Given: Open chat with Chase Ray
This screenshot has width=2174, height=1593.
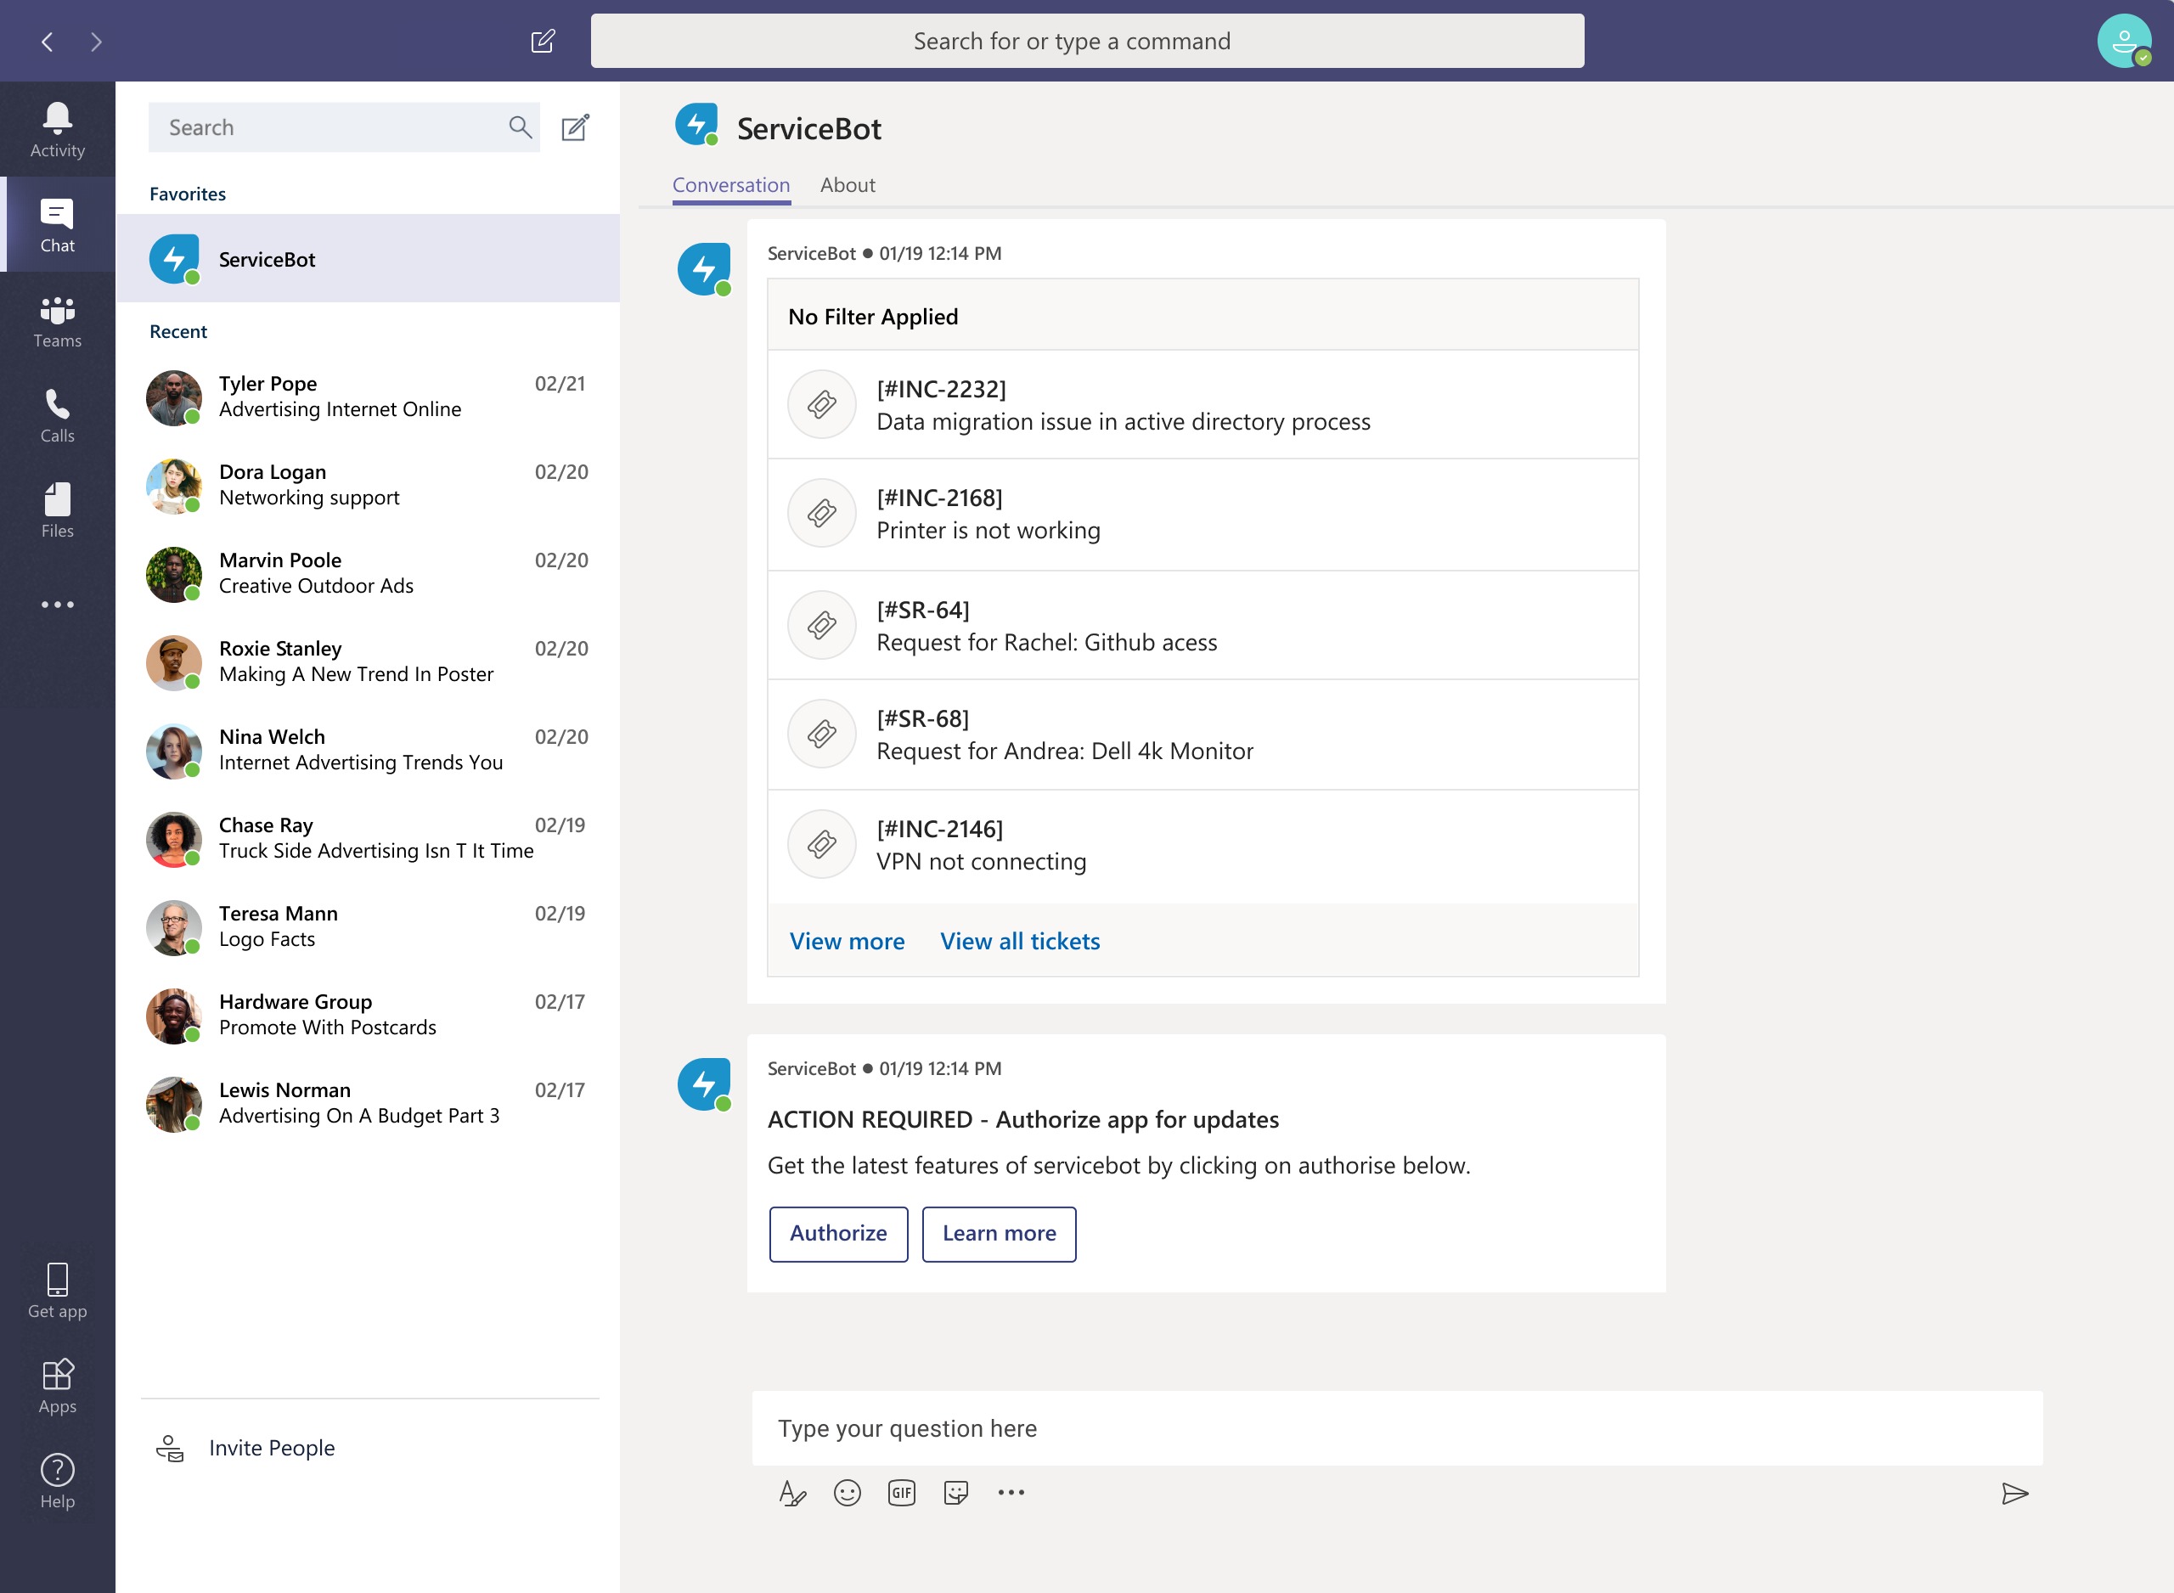Looking at the screenshot, I should pos(369,838).
